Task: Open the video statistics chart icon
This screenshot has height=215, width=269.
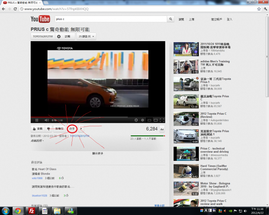Action: tap(162, 129)
